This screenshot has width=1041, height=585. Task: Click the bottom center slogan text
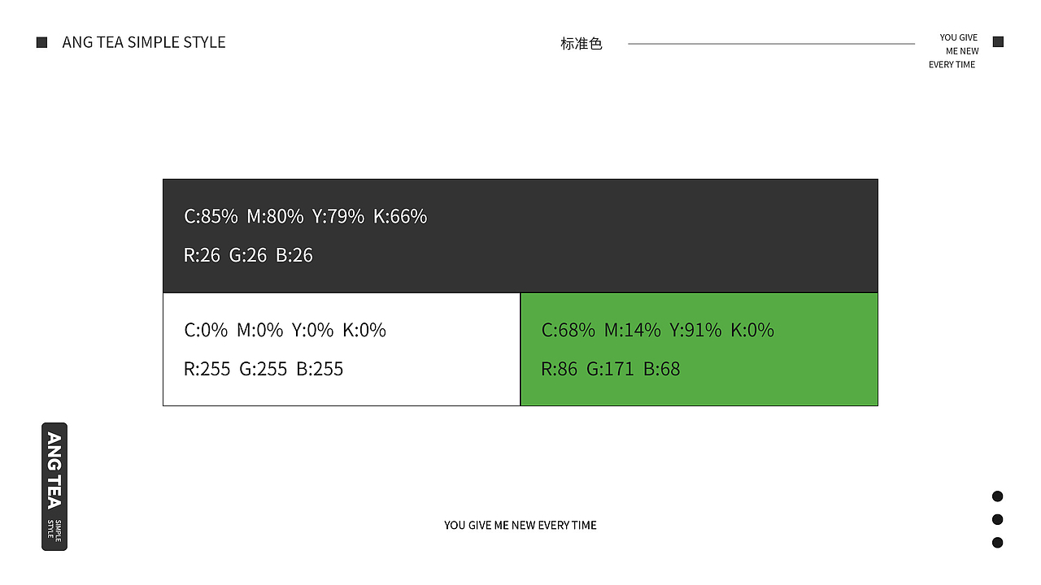click(x=520, y=525)
